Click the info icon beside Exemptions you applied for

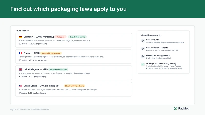click(x=143, y=56)
